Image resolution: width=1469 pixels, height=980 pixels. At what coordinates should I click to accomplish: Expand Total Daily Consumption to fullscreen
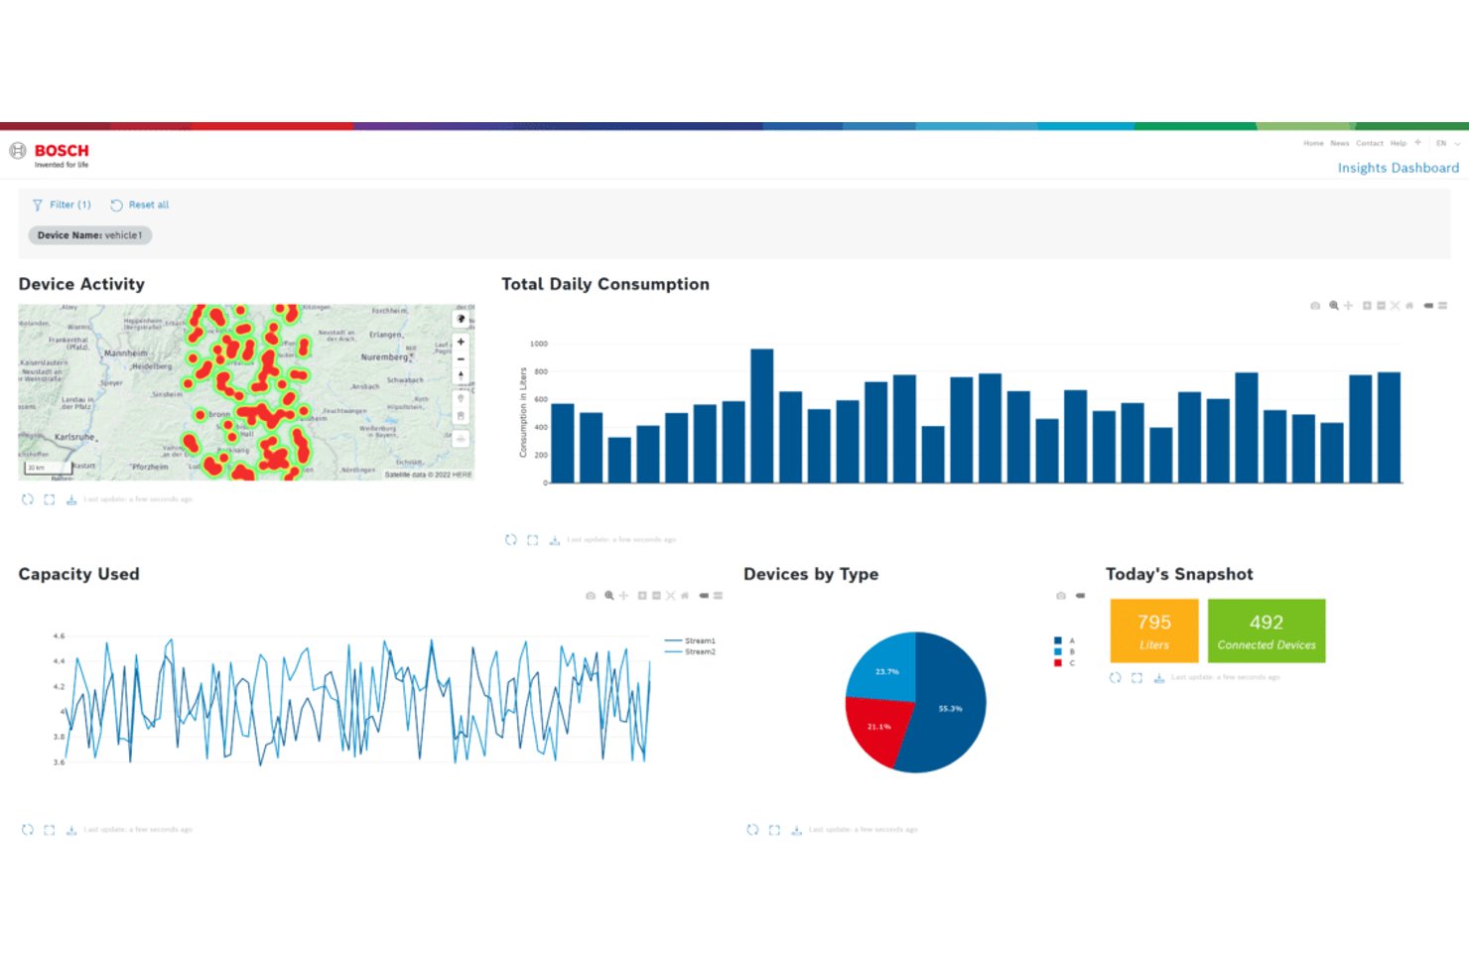[x=533, y=540]
